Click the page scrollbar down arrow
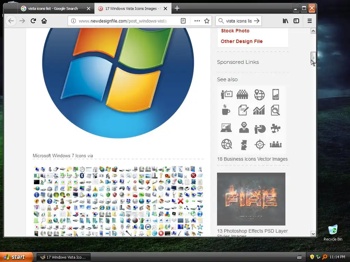Viewport: 350px width, 262px height. click(313, 234)
